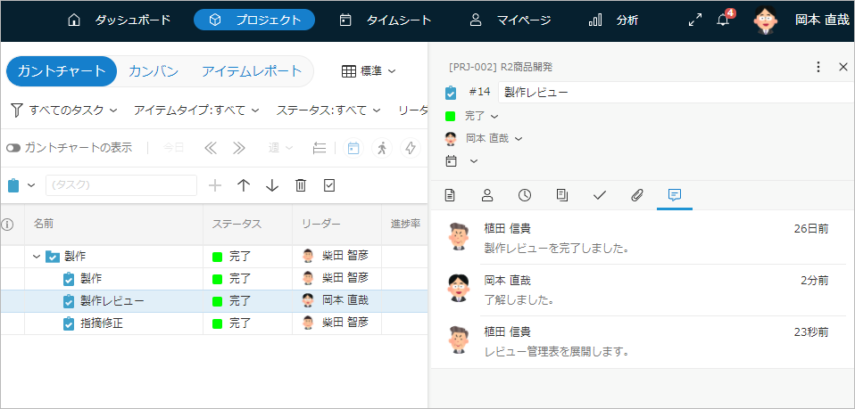Open the アイテムレポート view
This screenshot has height=409, width=855.
click(x=252, y=71)
